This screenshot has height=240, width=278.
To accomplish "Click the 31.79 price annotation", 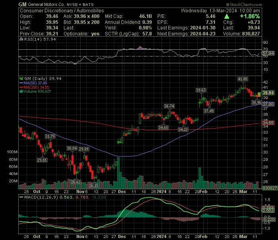I will point(50,137).
